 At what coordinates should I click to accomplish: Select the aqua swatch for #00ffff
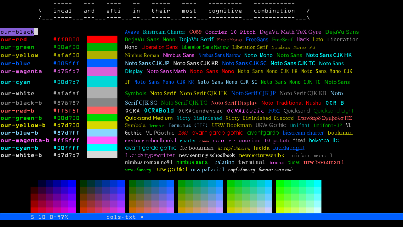[102, 148]
